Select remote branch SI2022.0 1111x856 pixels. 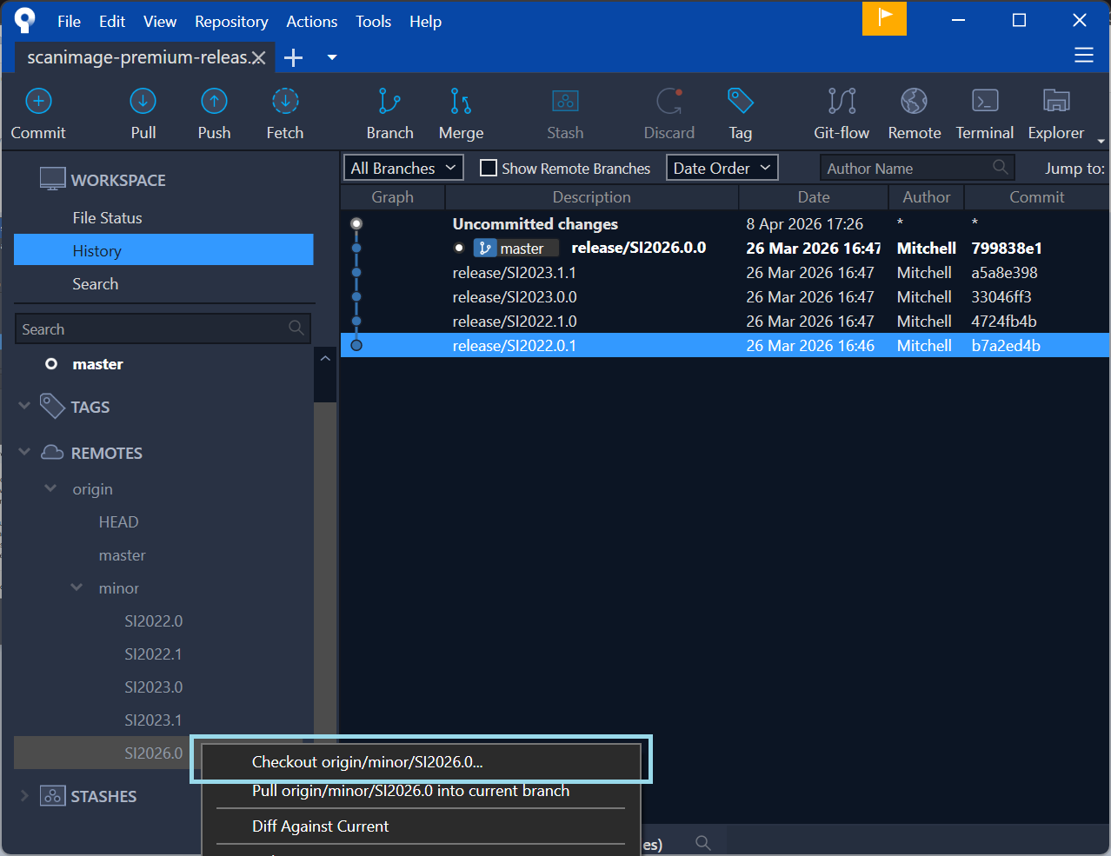pyautogui.click(x=153, y=621)
